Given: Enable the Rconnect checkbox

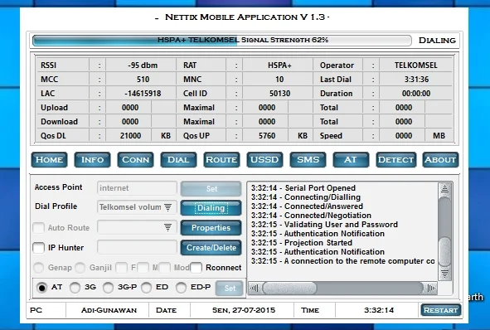Looking at the screenshot, I should click(x=196, y=268).
